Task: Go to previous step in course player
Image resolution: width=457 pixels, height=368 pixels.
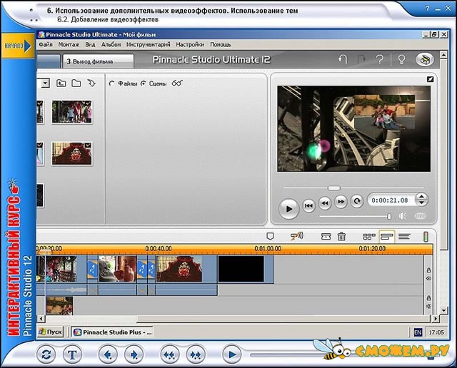Action: click(x=108, y=354)
